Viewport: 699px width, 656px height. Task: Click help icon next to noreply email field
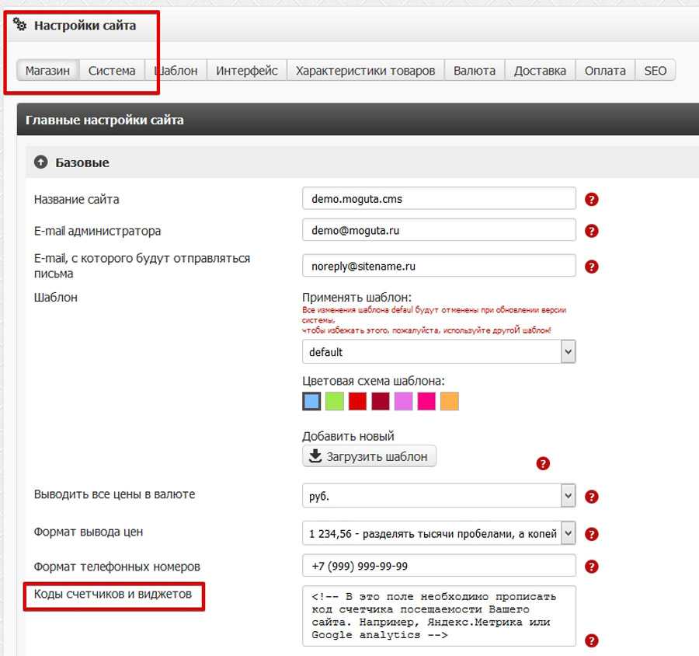592,267
